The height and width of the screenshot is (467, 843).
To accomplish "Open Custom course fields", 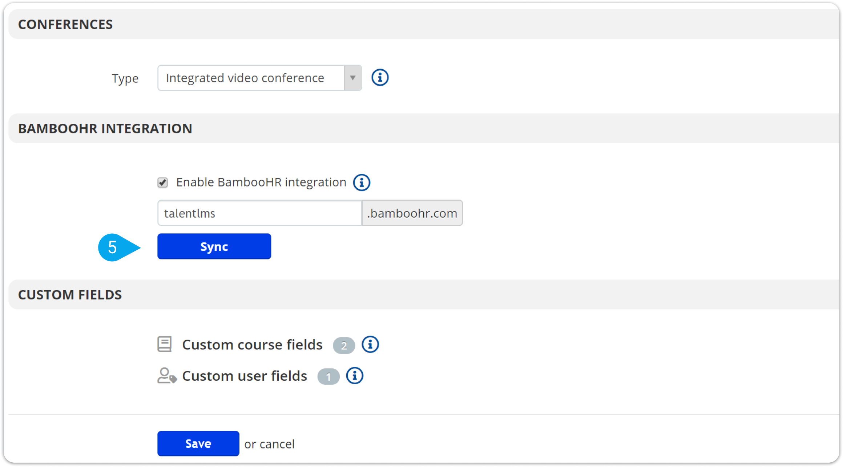I will [x=252, y=344].
